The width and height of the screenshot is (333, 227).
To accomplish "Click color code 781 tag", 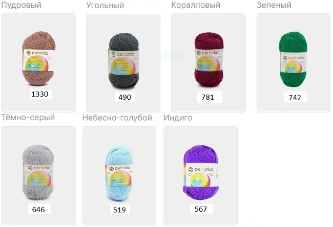I will (208, 97).
